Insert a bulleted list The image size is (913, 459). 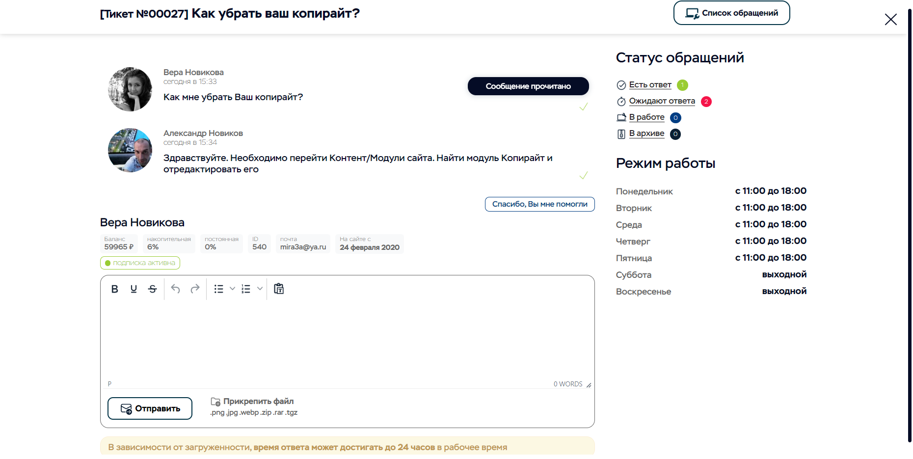[x=219, y=289]
